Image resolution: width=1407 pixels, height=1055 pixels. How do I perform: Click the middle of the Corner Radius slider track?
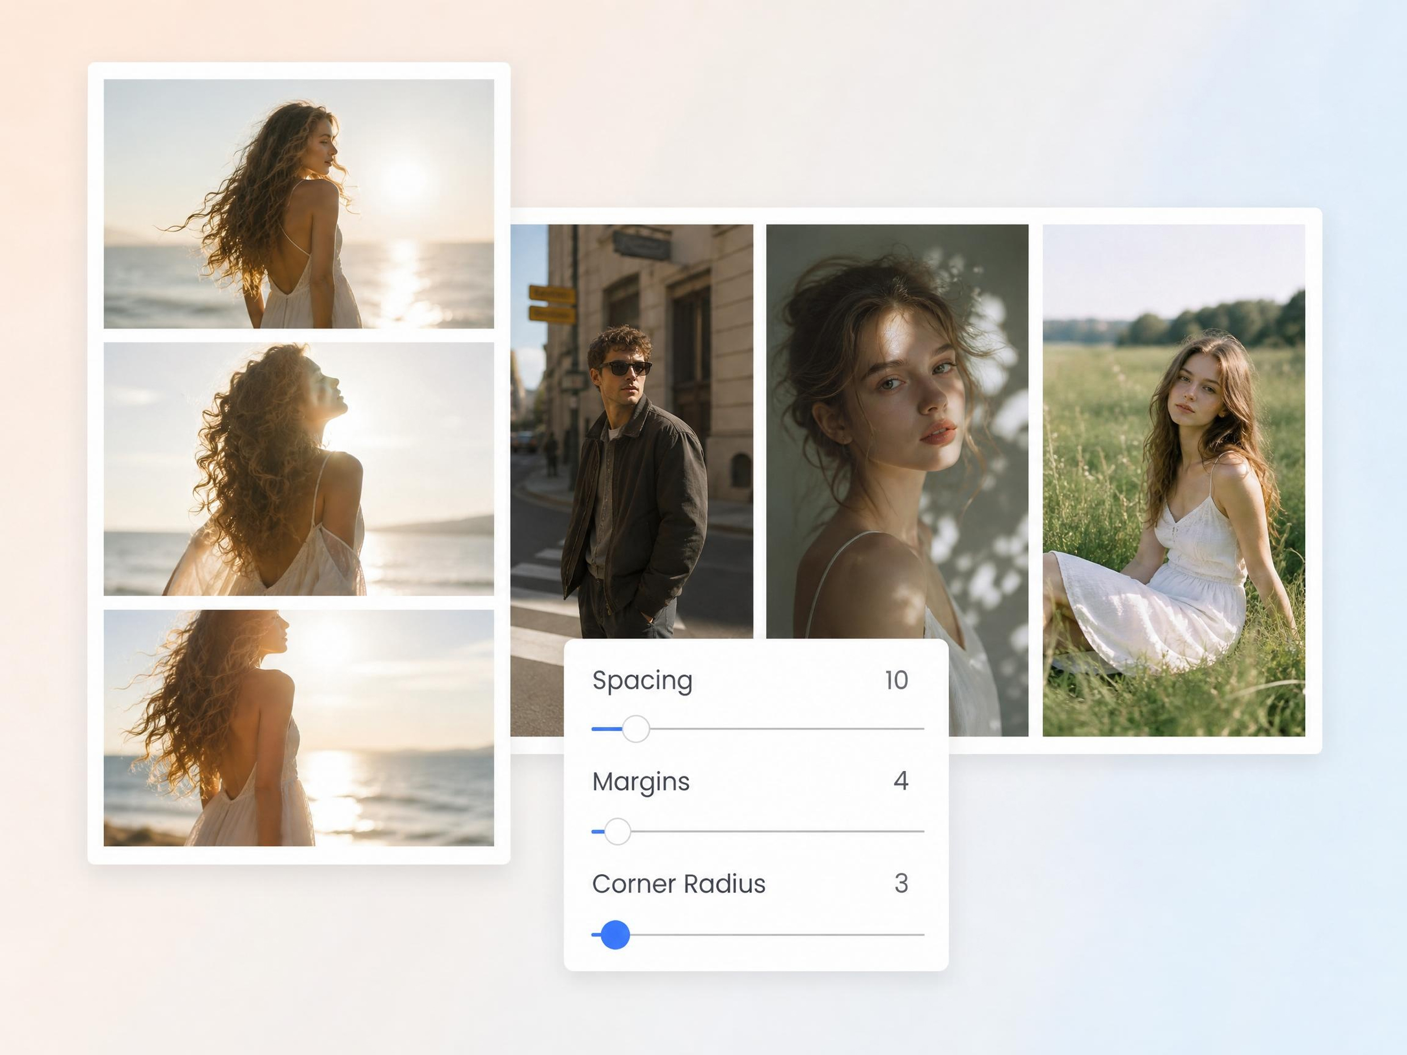[757, 935]
